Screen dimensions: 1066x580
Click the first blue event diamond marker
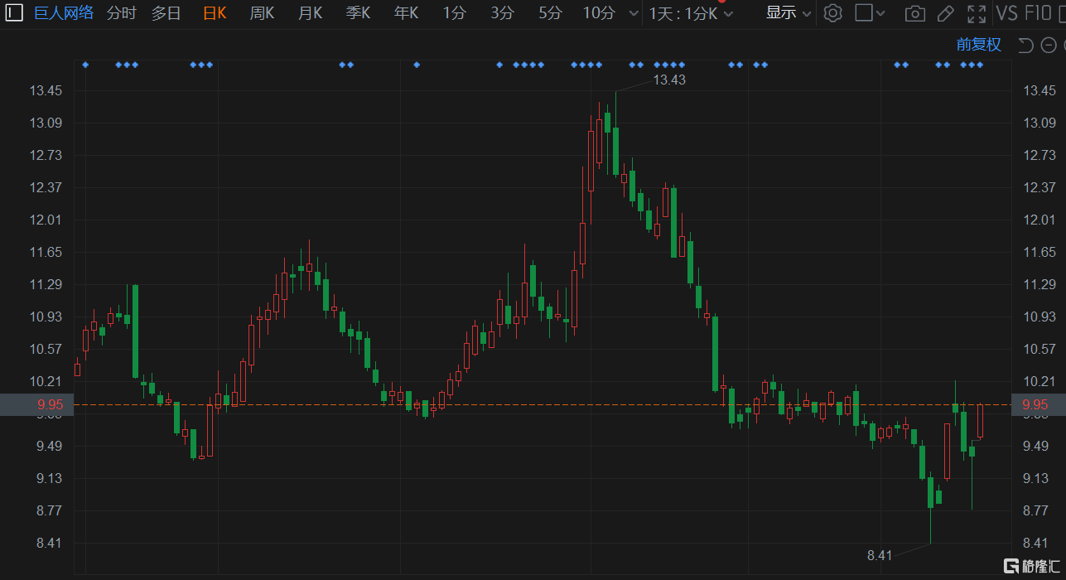click(85, 65)
